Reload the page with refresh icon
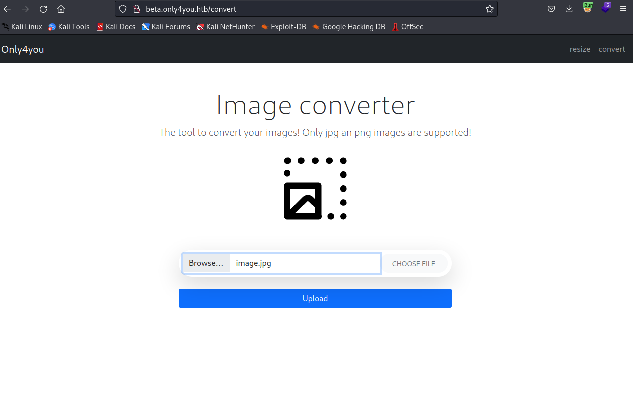Viewport: 633px width, 410px height. (43, 8)
